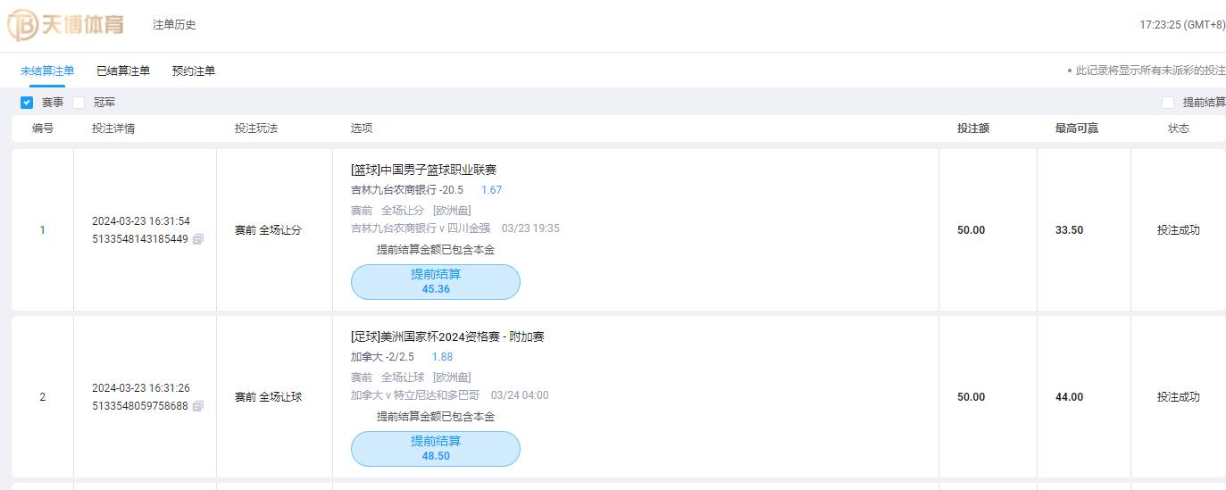The image size is (1226, 490).
Task: Click the 状态 column header
Action: click(1179, 129)
